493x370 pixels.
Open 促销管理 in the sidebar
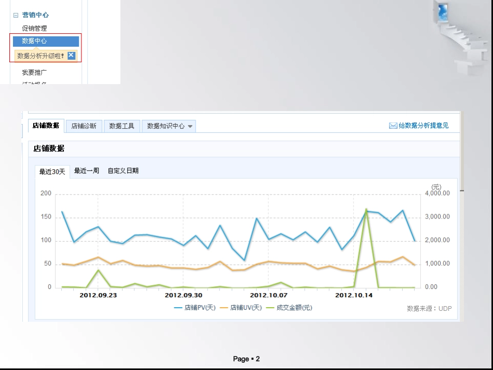click(x=34, y=29)
